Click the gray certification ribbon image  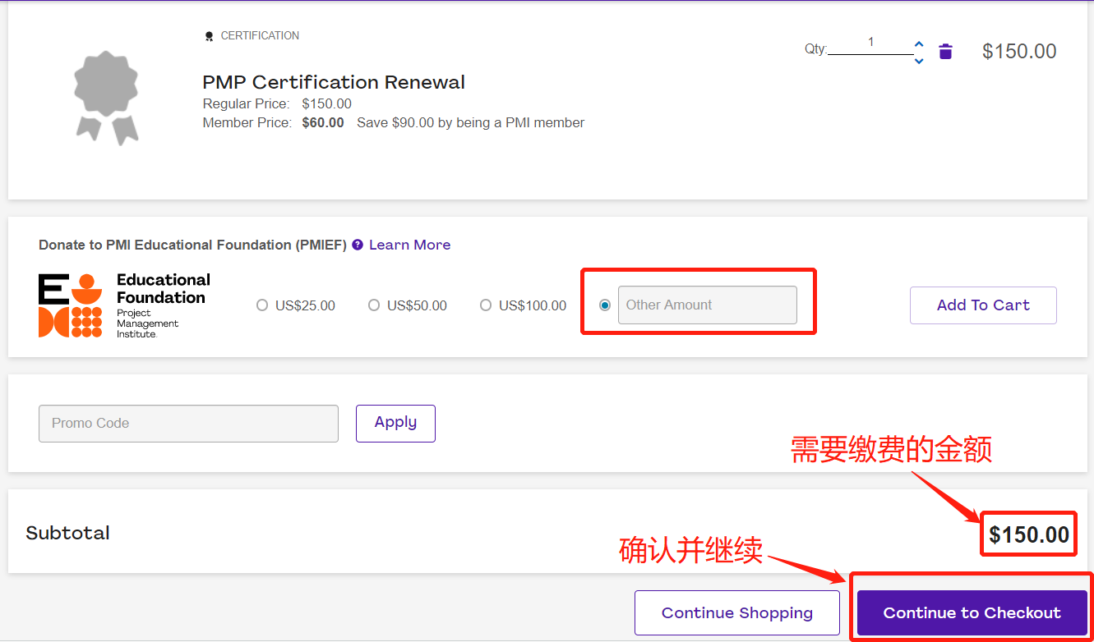point(106,98)
